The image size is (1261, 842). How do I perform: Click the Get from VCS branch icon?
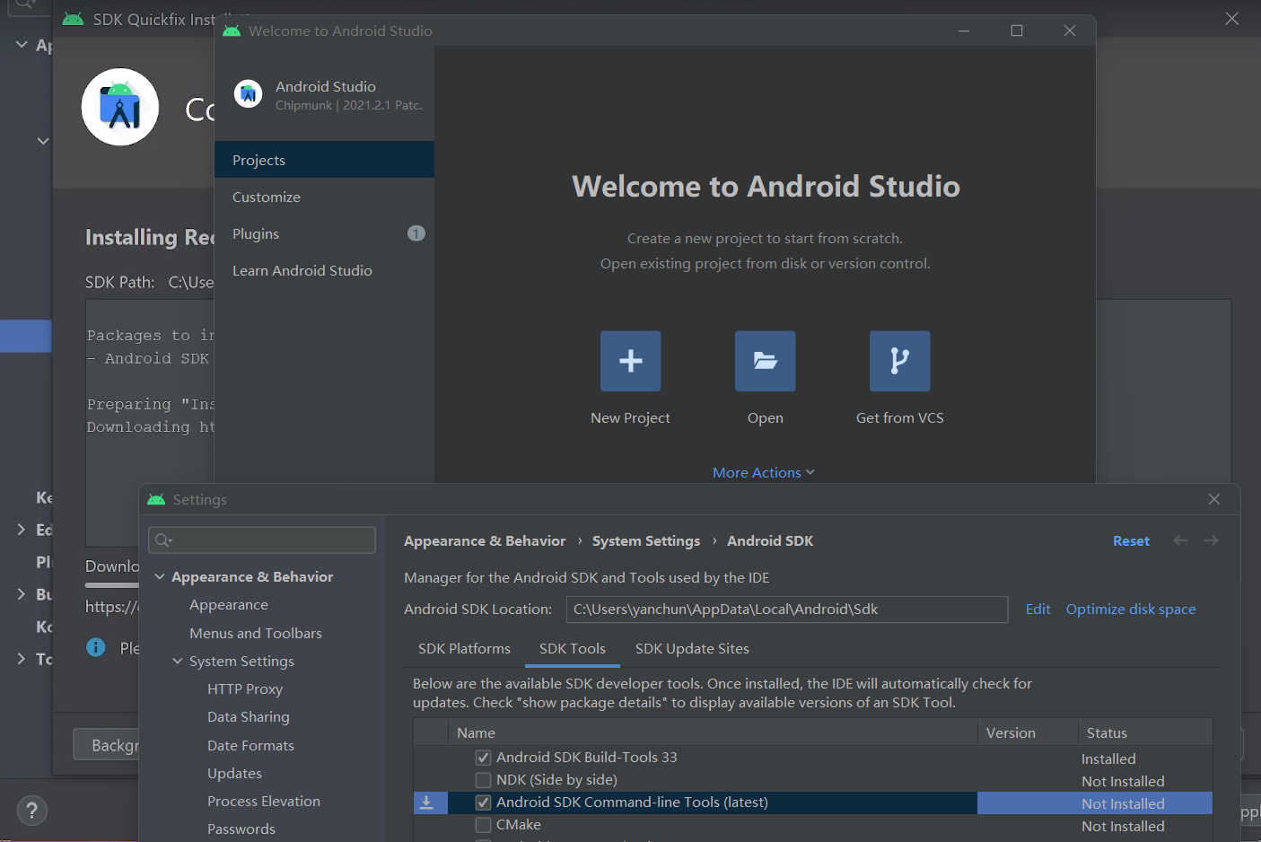pos(899,361)
